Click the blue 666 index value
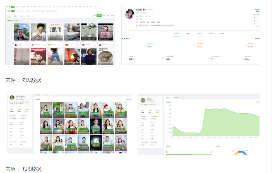 pos(258,12)
